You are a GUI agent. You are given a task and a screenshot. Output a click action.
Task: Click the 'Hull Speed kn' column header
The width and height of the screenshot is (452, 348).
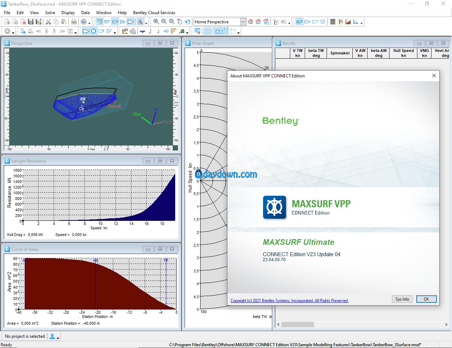(403, 53)
